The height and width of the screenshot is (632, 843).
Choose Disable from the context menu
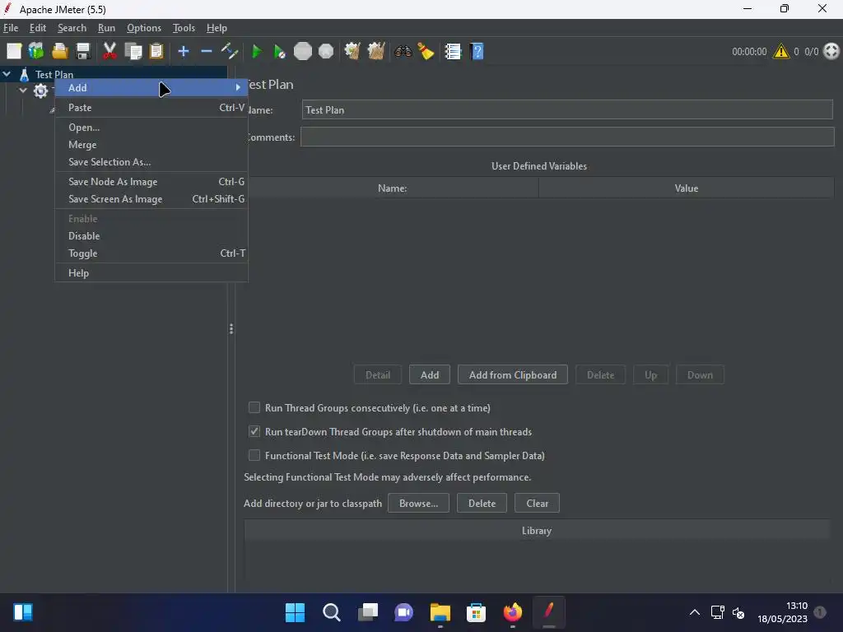point(151,236)
